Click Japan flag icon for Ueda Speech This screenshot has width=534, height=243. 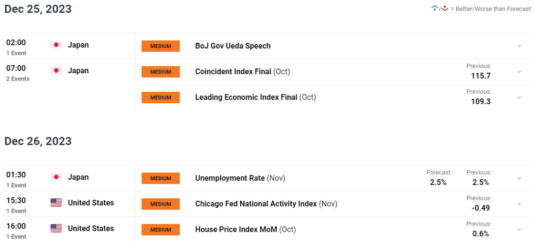pos(56,45)
